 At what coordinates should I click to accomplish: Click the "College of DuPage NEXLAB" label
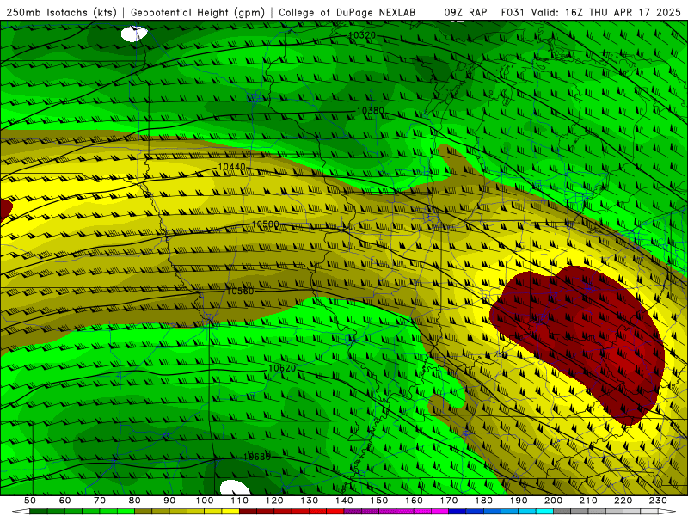(347, 12)
